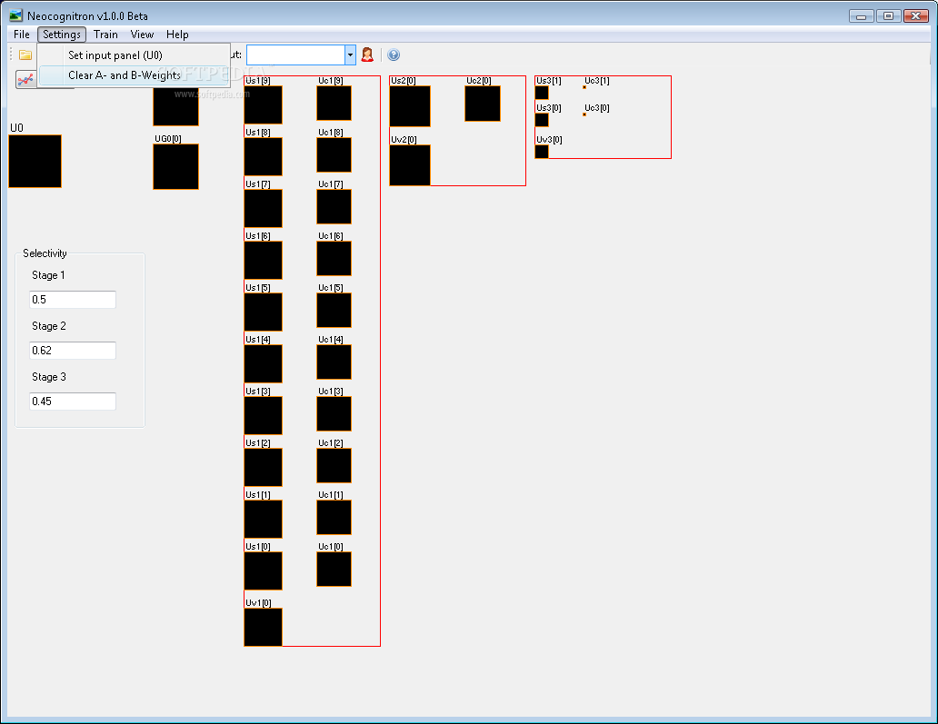The height and width of the screenshot is (724, 938).
Task: Click the graph chart toolbar button
Action: tap(25, 80)
